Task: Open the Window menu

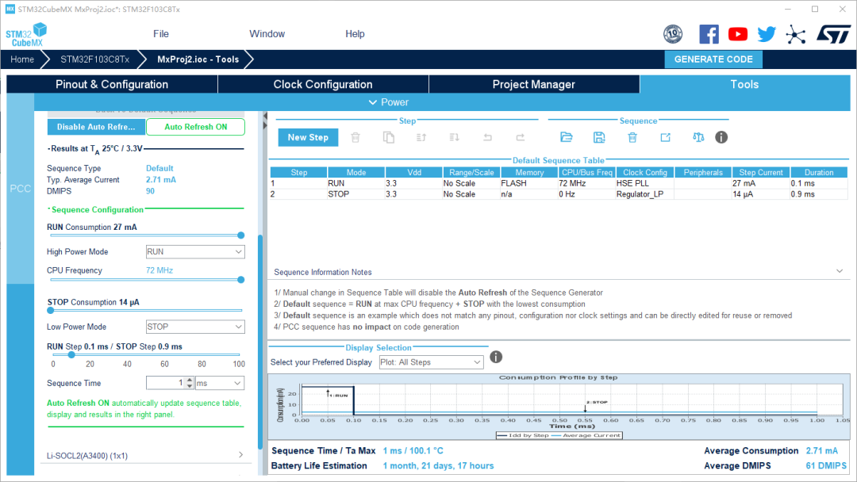Action: pos(267,34)
